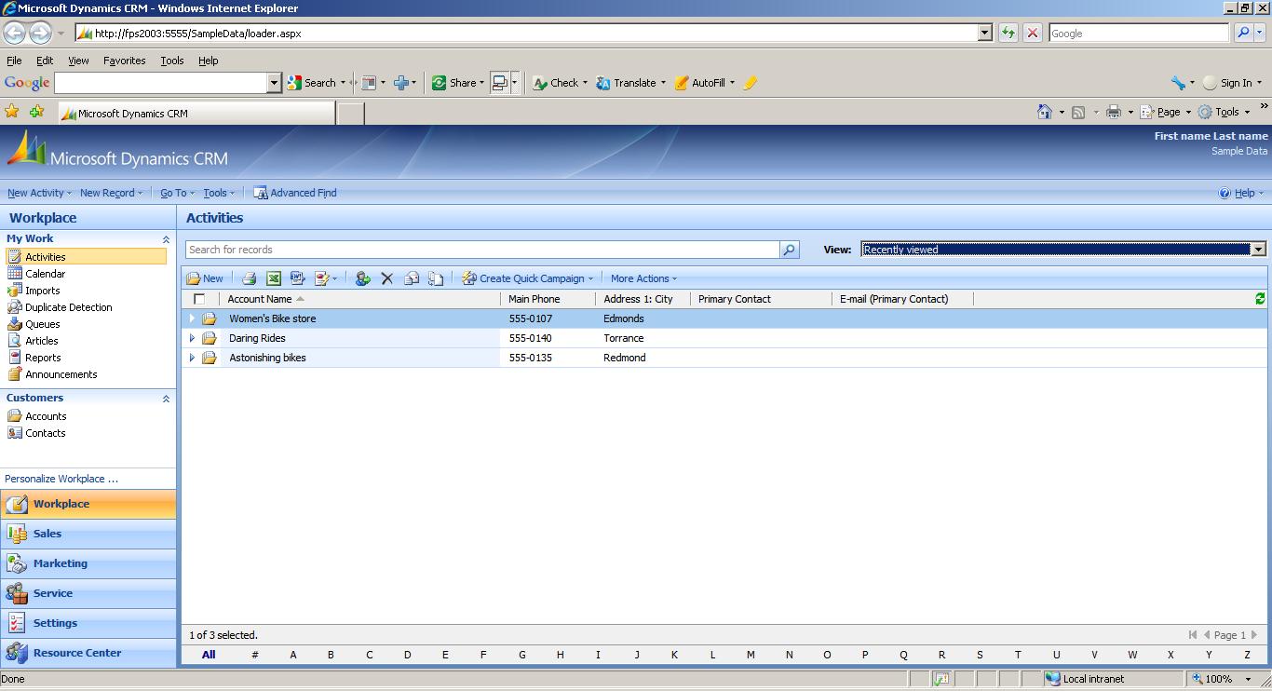Click Astonishing bikes folder icon
This screenshot has width=1272, height=691.
pyautogui.click(x=210, y=358)
